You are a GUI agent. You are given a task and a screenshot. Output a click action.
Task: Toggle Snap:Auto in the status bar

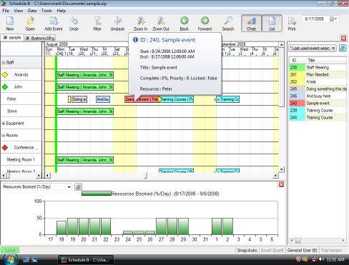click(x=247, y=250)
